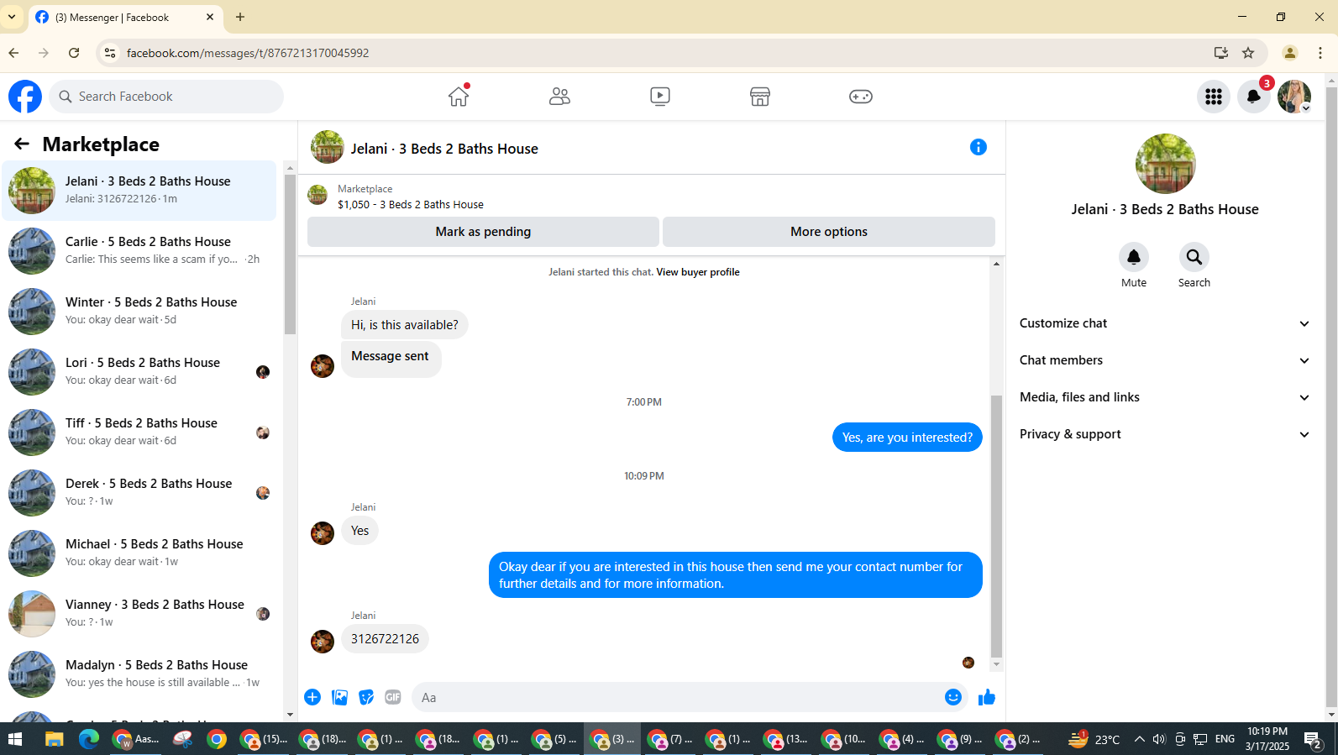Image resolution: width=1338 pixels, height=755 pixels.
Task: Expand Media, files and links section
Action: tap(1165, 397)
